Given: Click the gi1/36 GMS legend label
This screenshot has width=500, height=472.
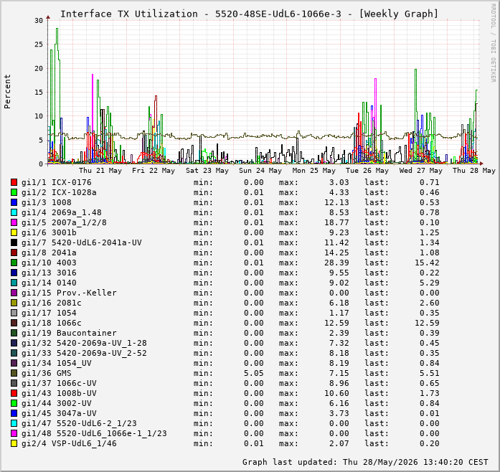Looking at the screenshot, I should 46,373.
